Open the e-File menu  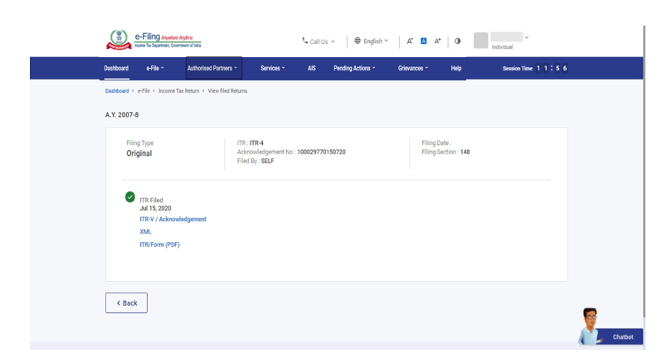155,68
